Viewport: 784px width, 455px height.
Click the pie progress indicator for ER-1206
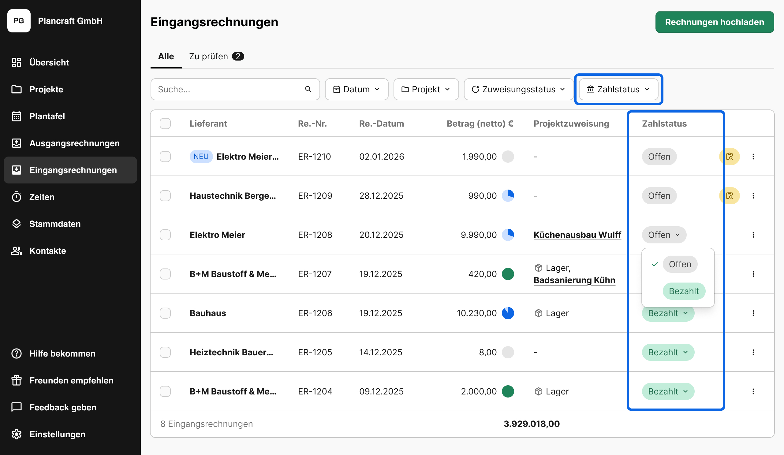tap(508, 313)
